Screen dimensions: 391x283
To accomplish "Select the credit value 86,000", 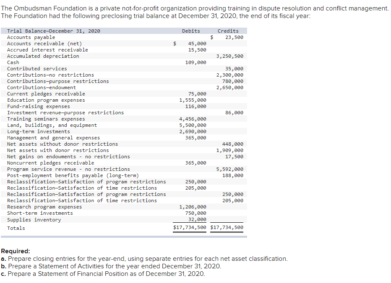I will [x=234, y=113].
